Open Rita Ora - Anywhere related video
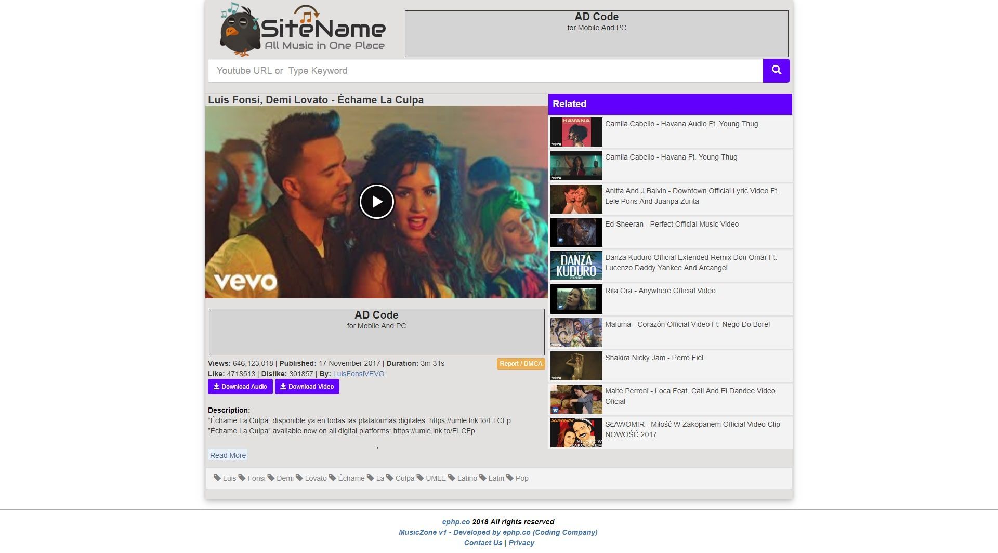The width and height of the screenshot is (998, 553). 660,291
